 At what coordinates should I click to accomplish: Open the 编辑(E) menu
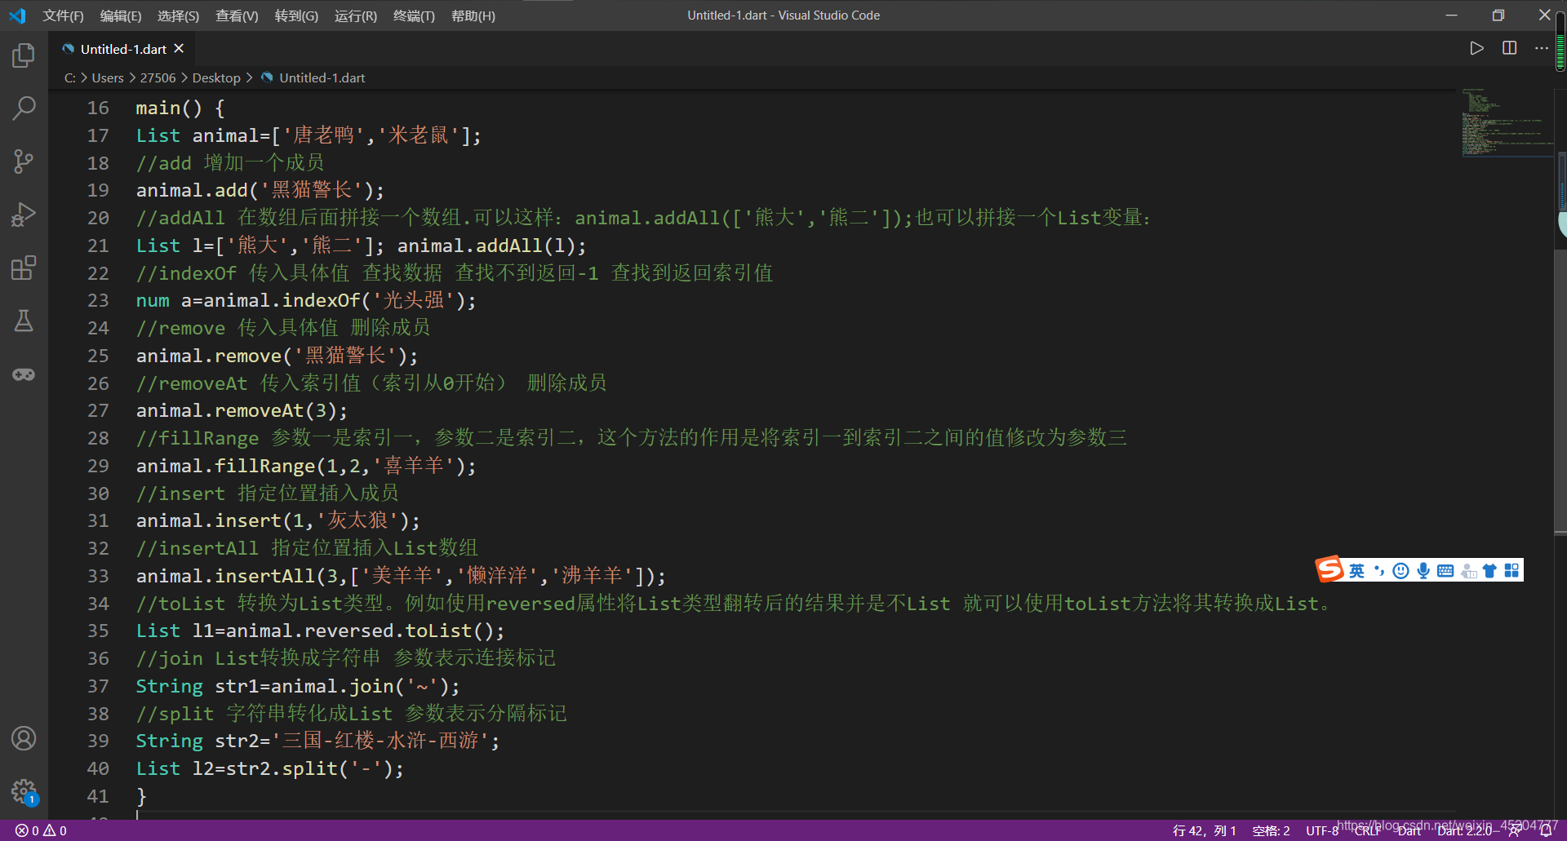(121, 15)
